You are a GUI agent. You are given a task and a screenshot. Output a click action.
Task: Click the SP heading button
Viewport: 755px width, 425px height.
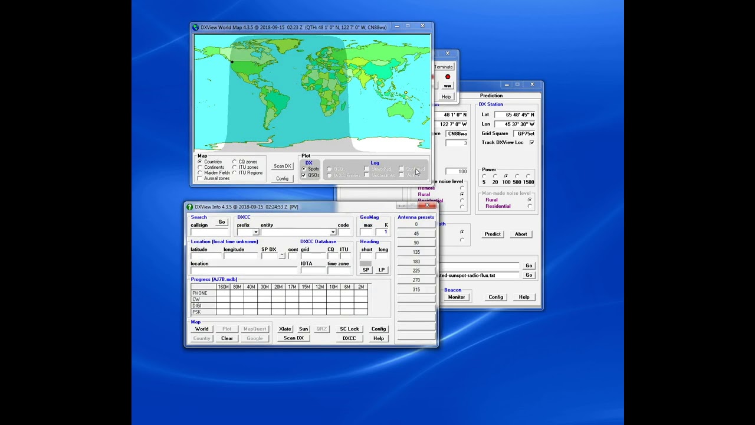coord(366,270)
